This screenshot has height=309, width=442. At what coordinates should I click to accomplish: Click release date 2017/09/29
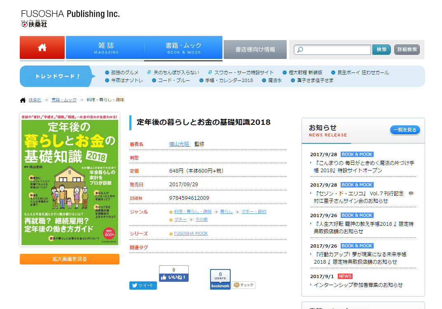click(183, 185)
